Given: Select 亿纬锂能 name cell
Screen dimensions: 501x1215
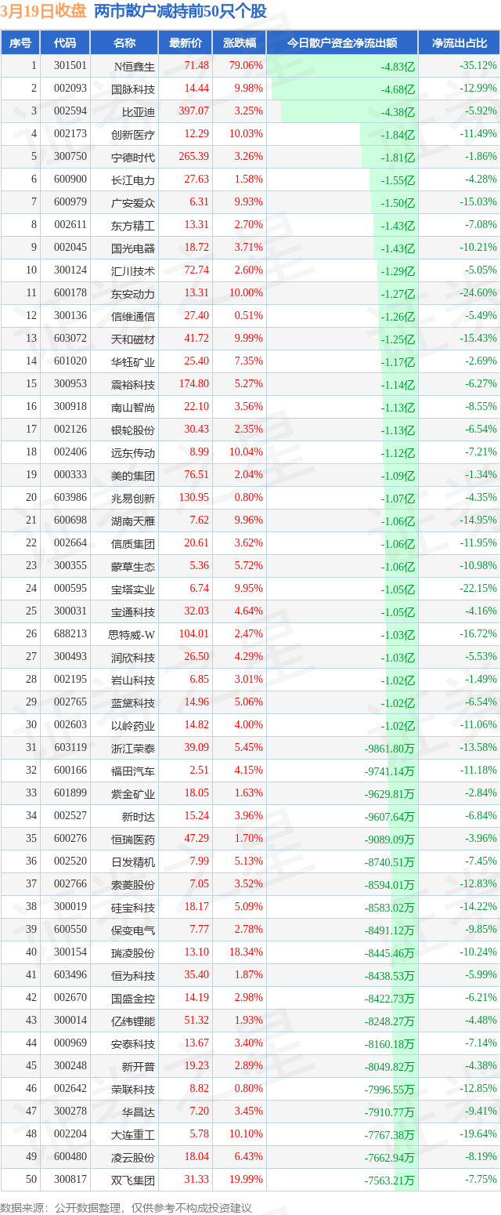Looking at the screenshot, I should (133, 1021).
